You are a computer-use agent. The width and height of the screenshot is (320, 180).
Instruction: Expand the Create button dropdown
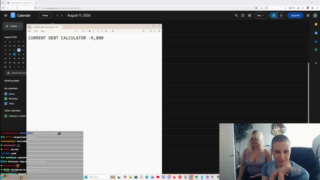[x=20, y=26]
